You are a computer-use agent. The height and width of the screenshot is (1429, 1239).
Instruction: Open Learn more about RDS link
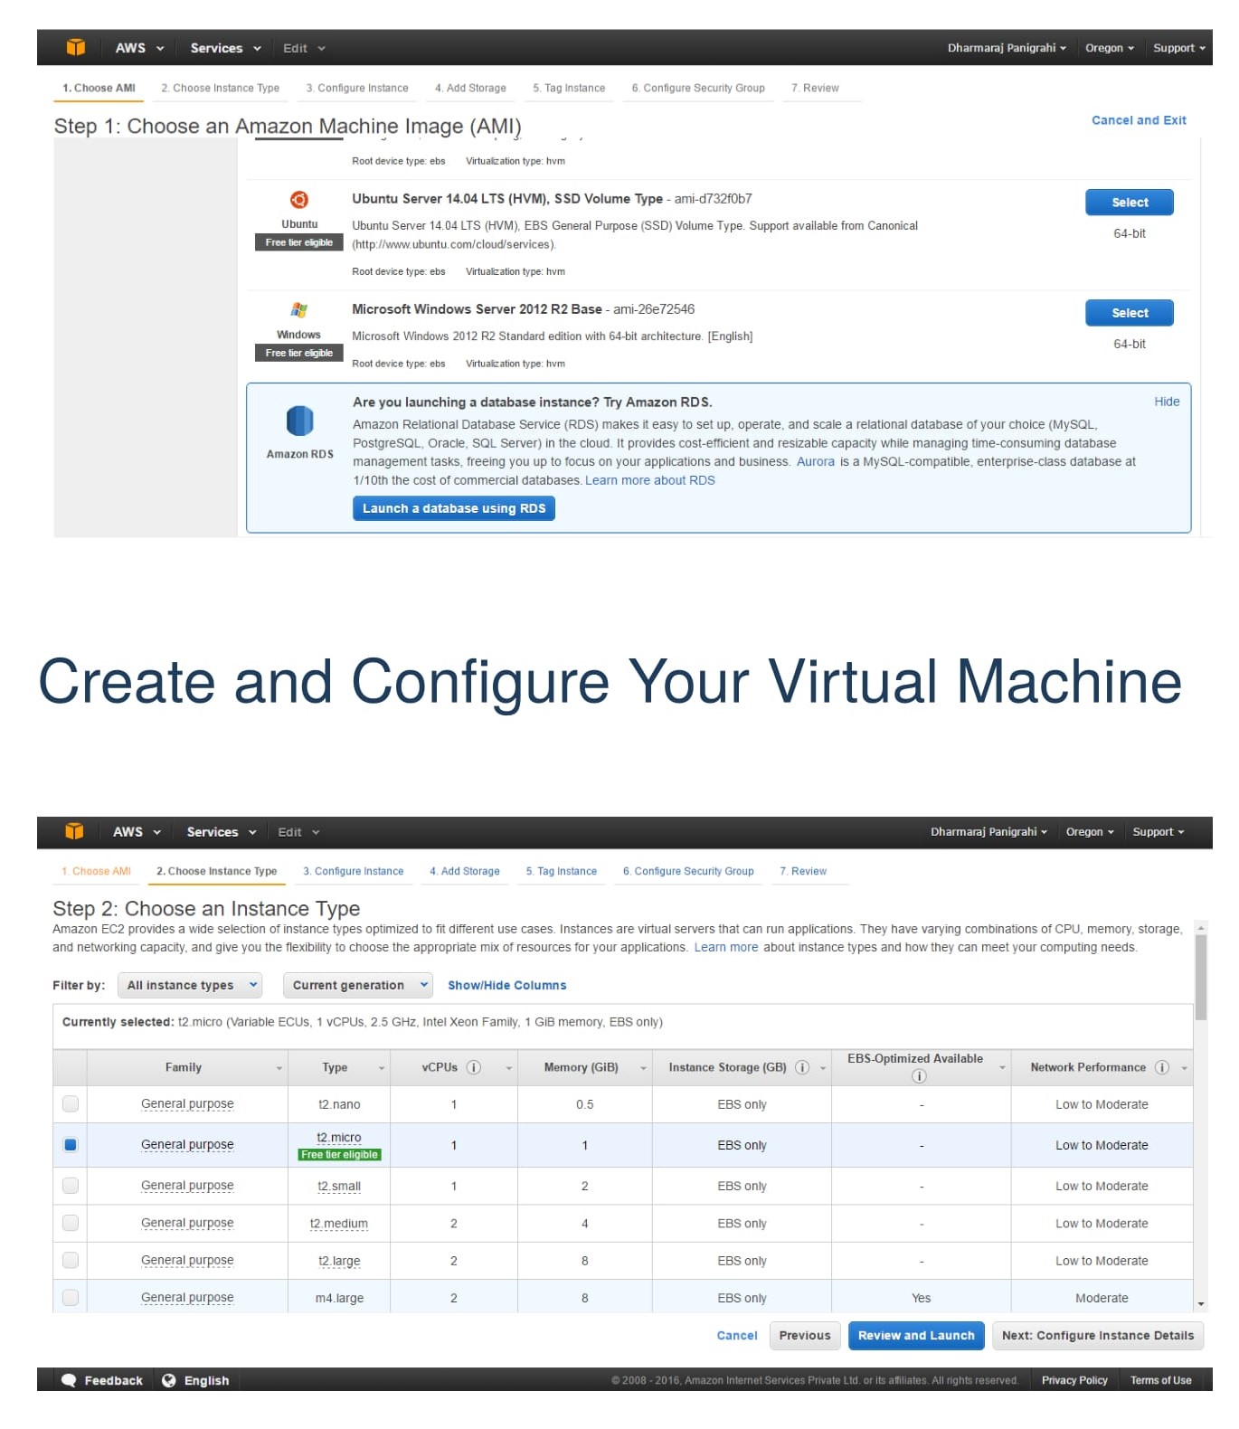pos(650,480)
